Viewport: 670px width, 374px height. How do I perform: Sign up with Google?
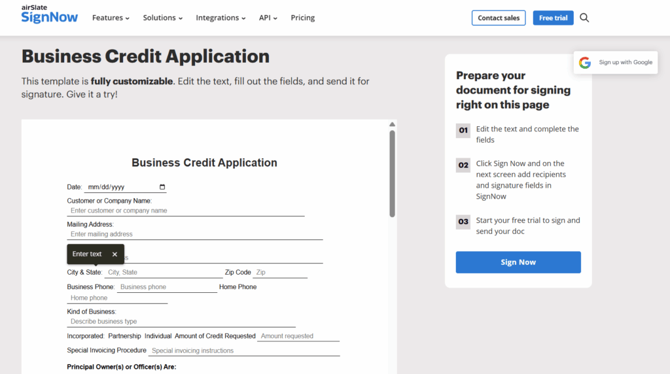[616, 62]
